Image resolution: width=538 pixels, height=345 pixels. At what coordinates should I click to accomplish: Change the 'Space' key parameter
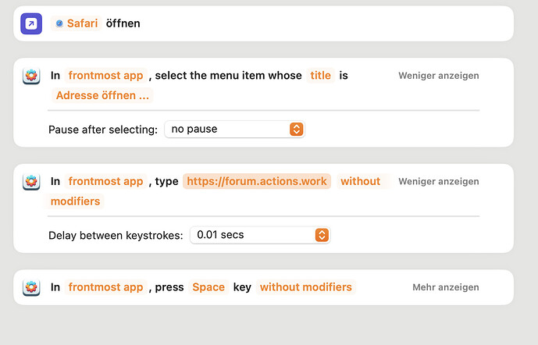[208, 287]
